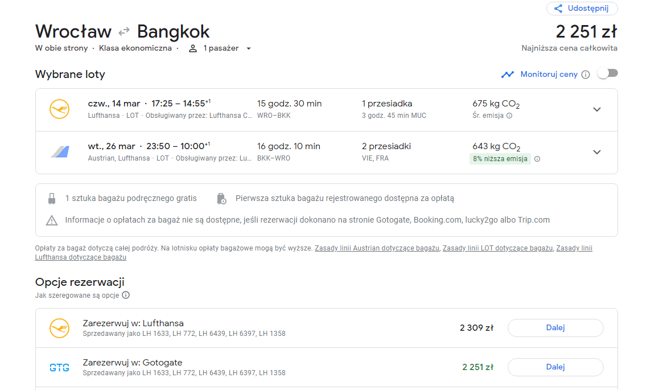Click the Zarezerwuj w: Lufthansa title
The height and width of the screenshot is (390, 663).
point(133,323)
